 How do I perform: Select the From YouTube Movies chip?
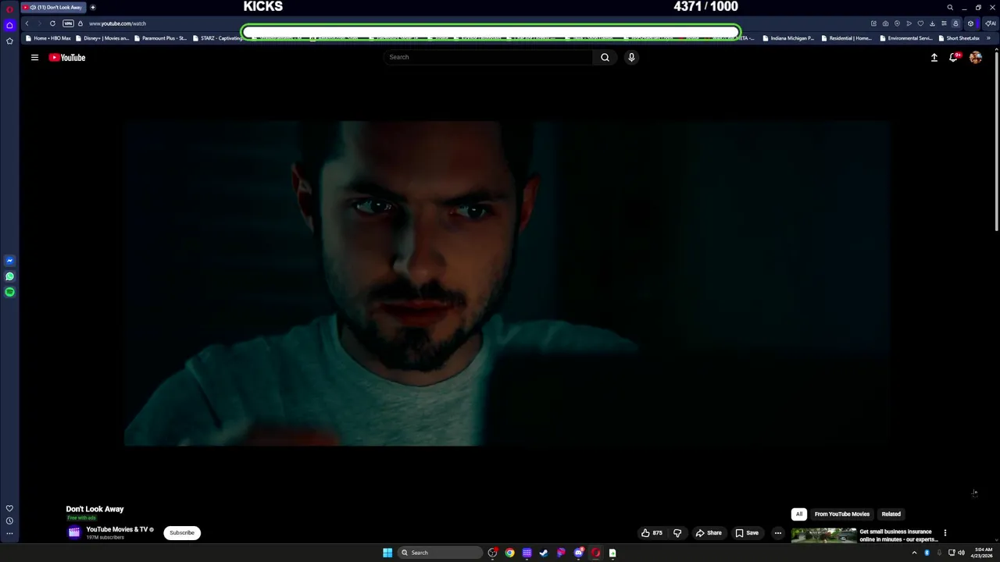click(841, 514)
